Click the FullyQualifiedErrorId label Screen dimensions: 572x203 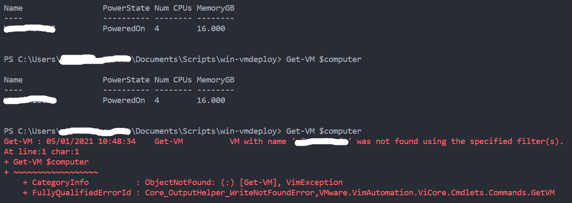click(x=82, y=193)
